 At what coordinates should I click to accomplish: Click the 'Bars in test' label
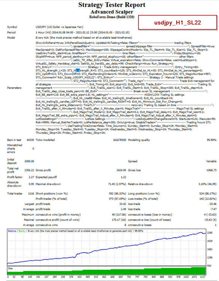click(x=14, y=140)
